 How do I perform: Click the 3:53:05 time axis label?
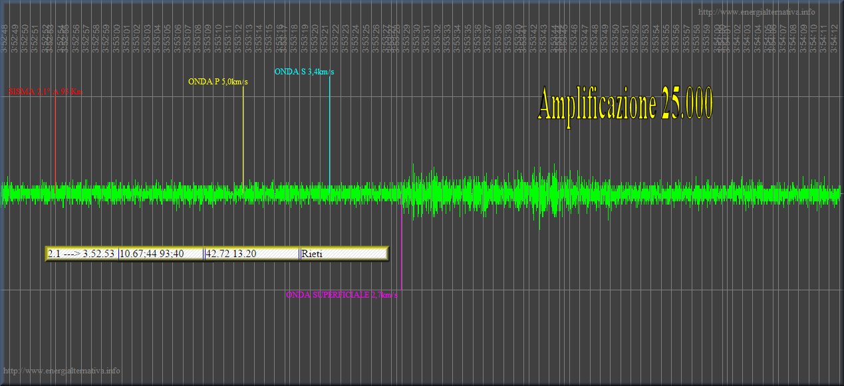tap(168, 38)
